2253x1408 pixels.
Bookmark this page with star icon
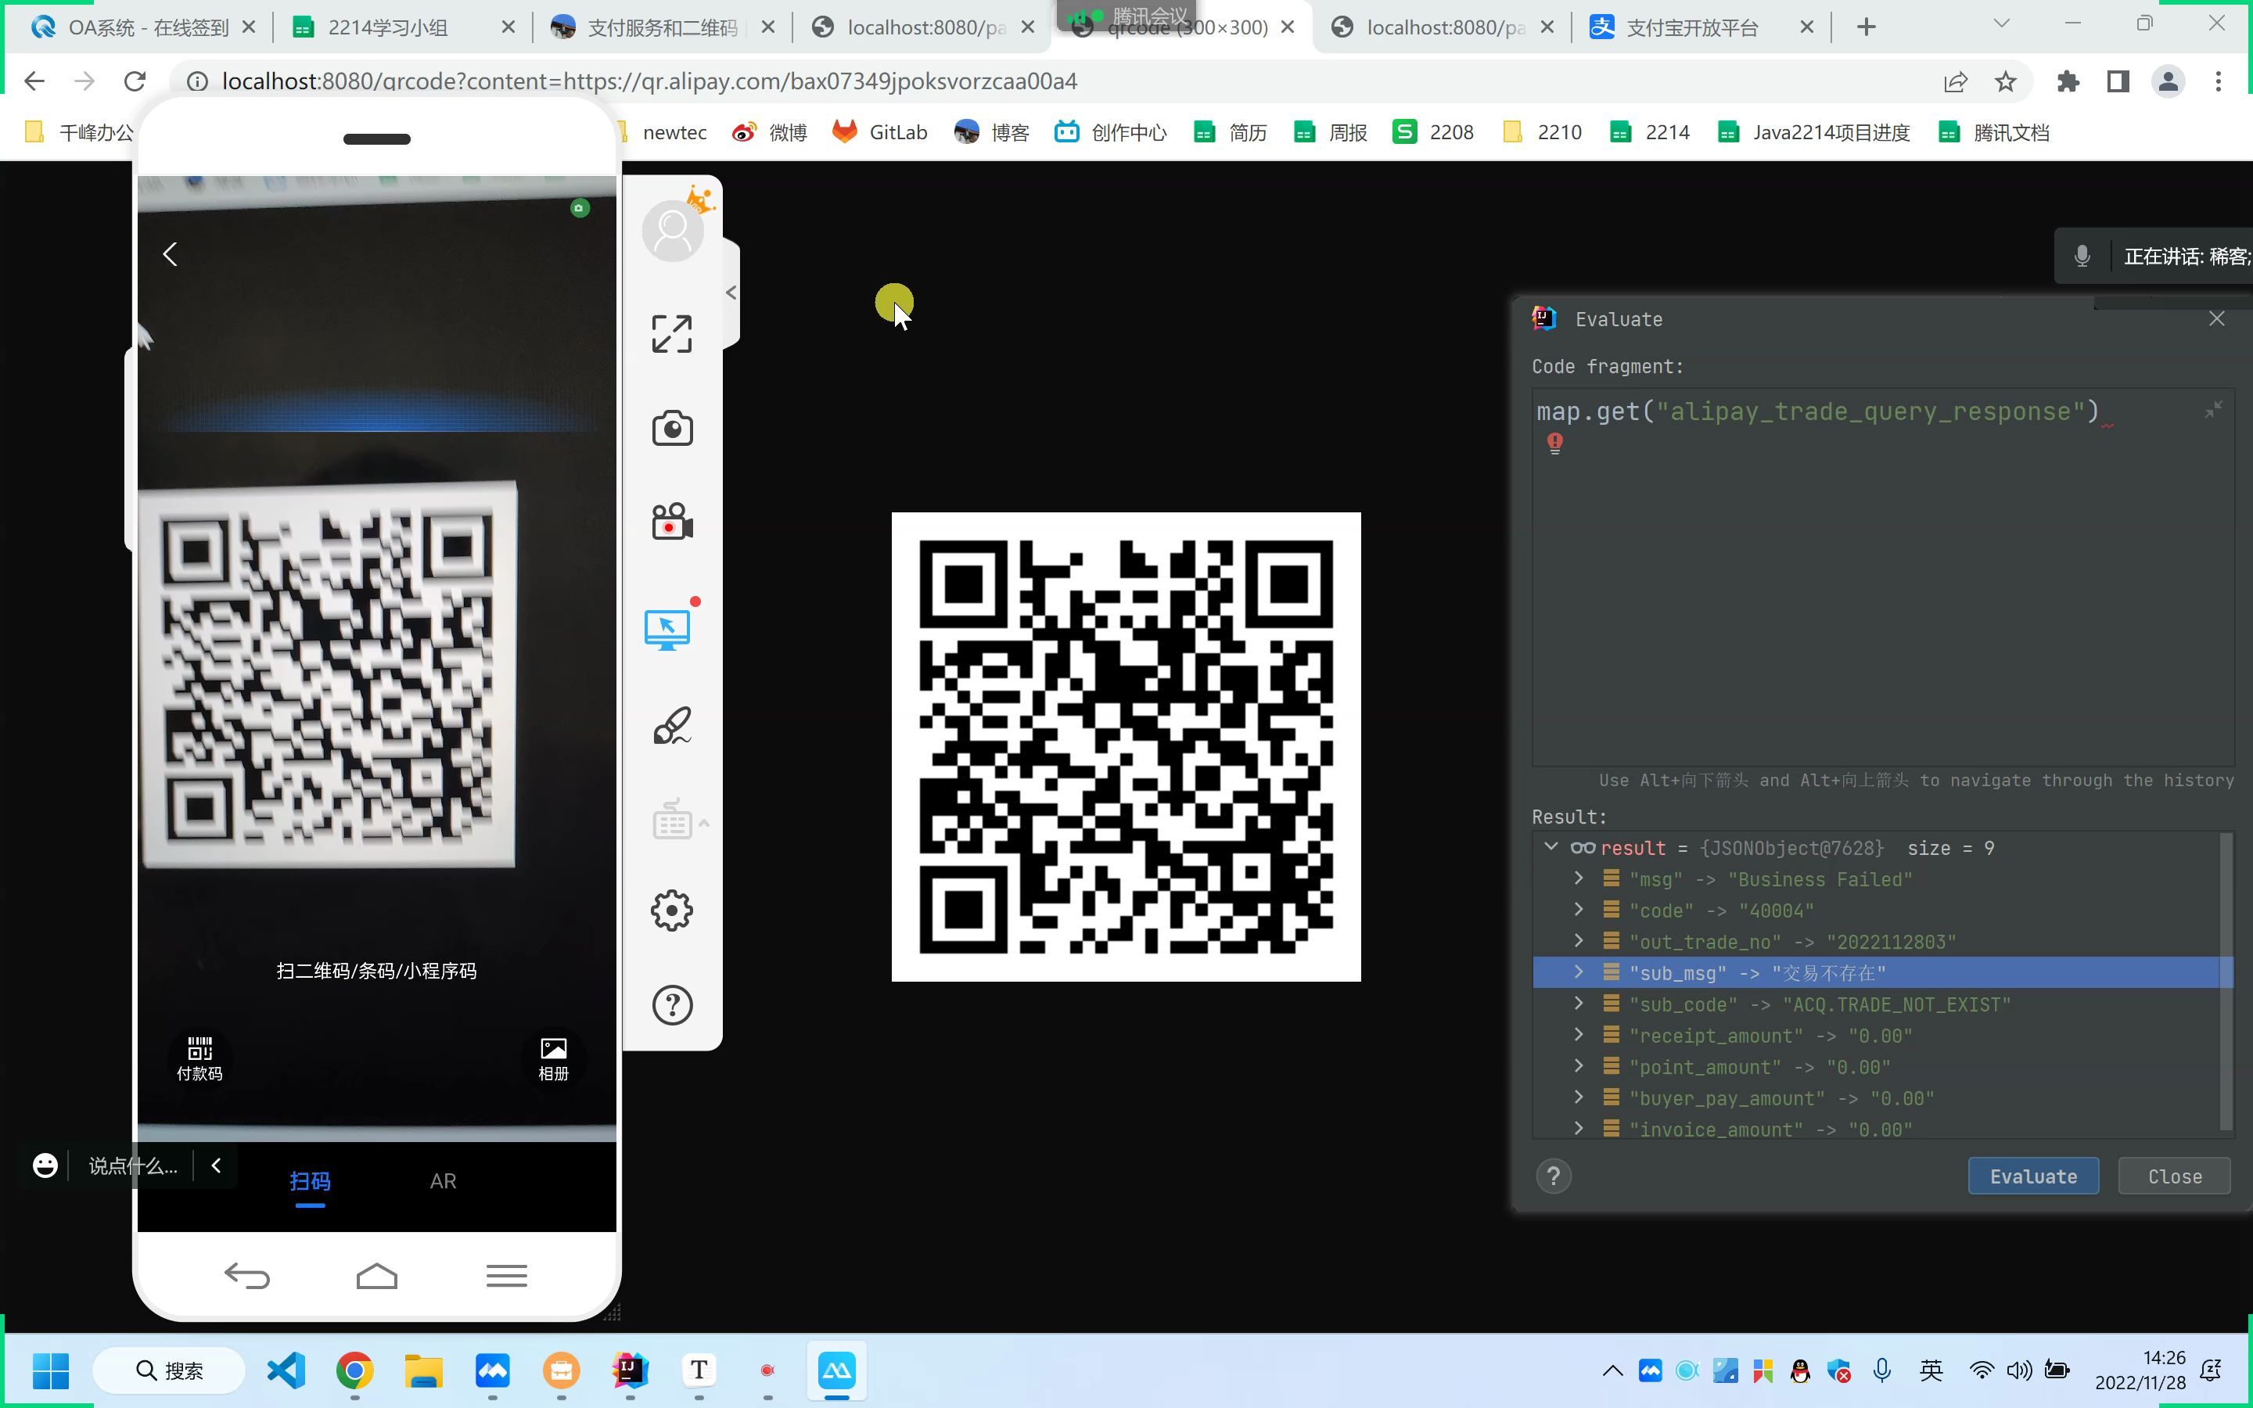click(x=2005, y=81)
